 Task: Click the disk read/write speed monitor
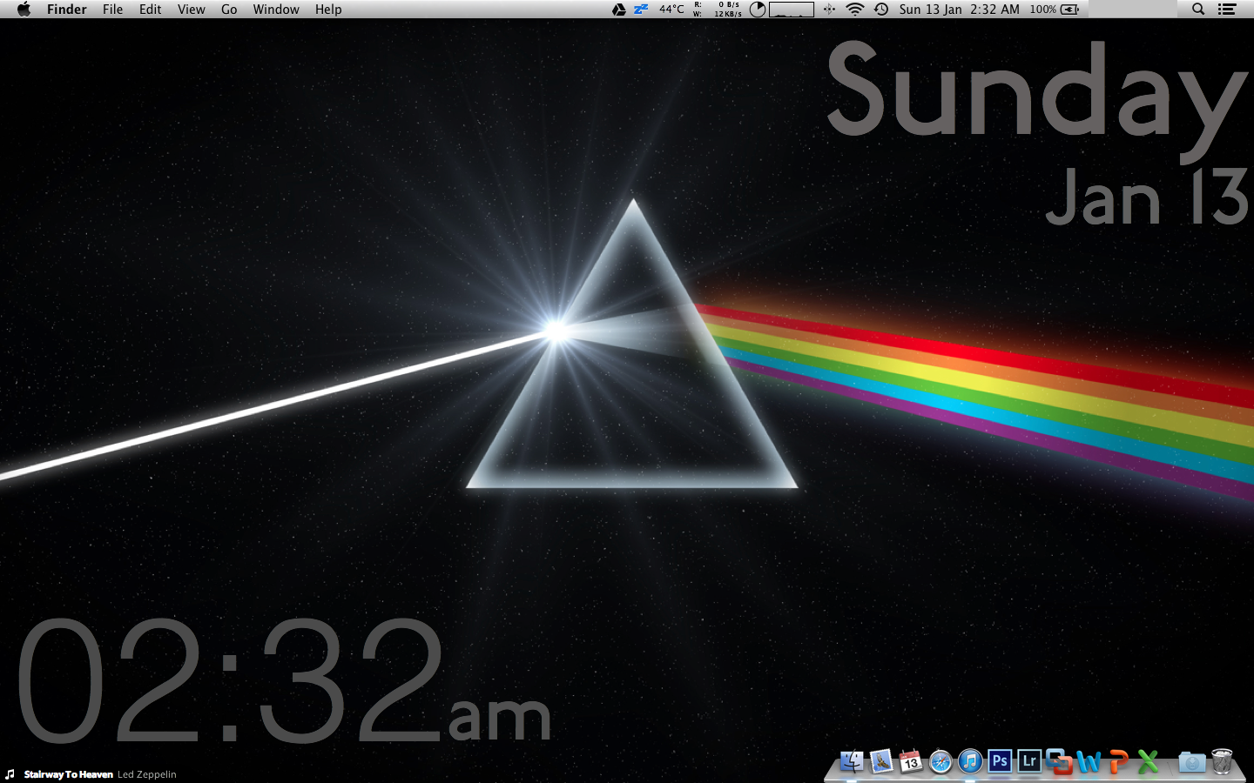point(718,9)
